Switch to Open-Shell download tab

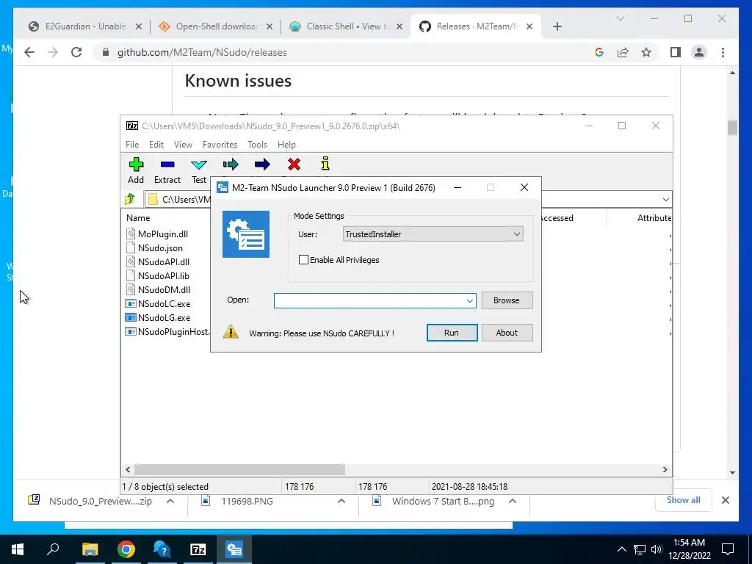coord(217,26)
